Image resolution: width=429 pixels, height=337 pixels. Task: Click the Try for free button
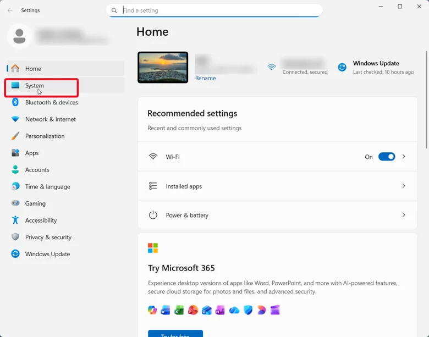(175, 334)
